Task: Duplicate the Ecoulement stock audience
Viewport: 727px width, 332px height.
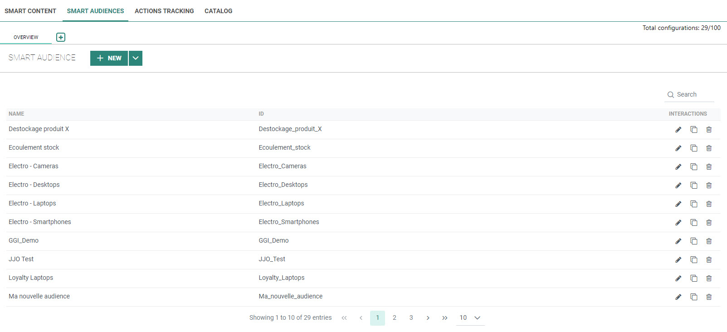Action: (693, 148)
